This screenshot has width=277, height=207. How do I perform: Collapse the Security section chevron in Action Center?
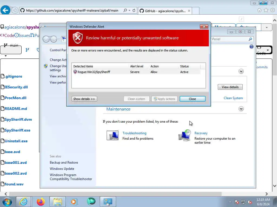(x=241, y=71)
